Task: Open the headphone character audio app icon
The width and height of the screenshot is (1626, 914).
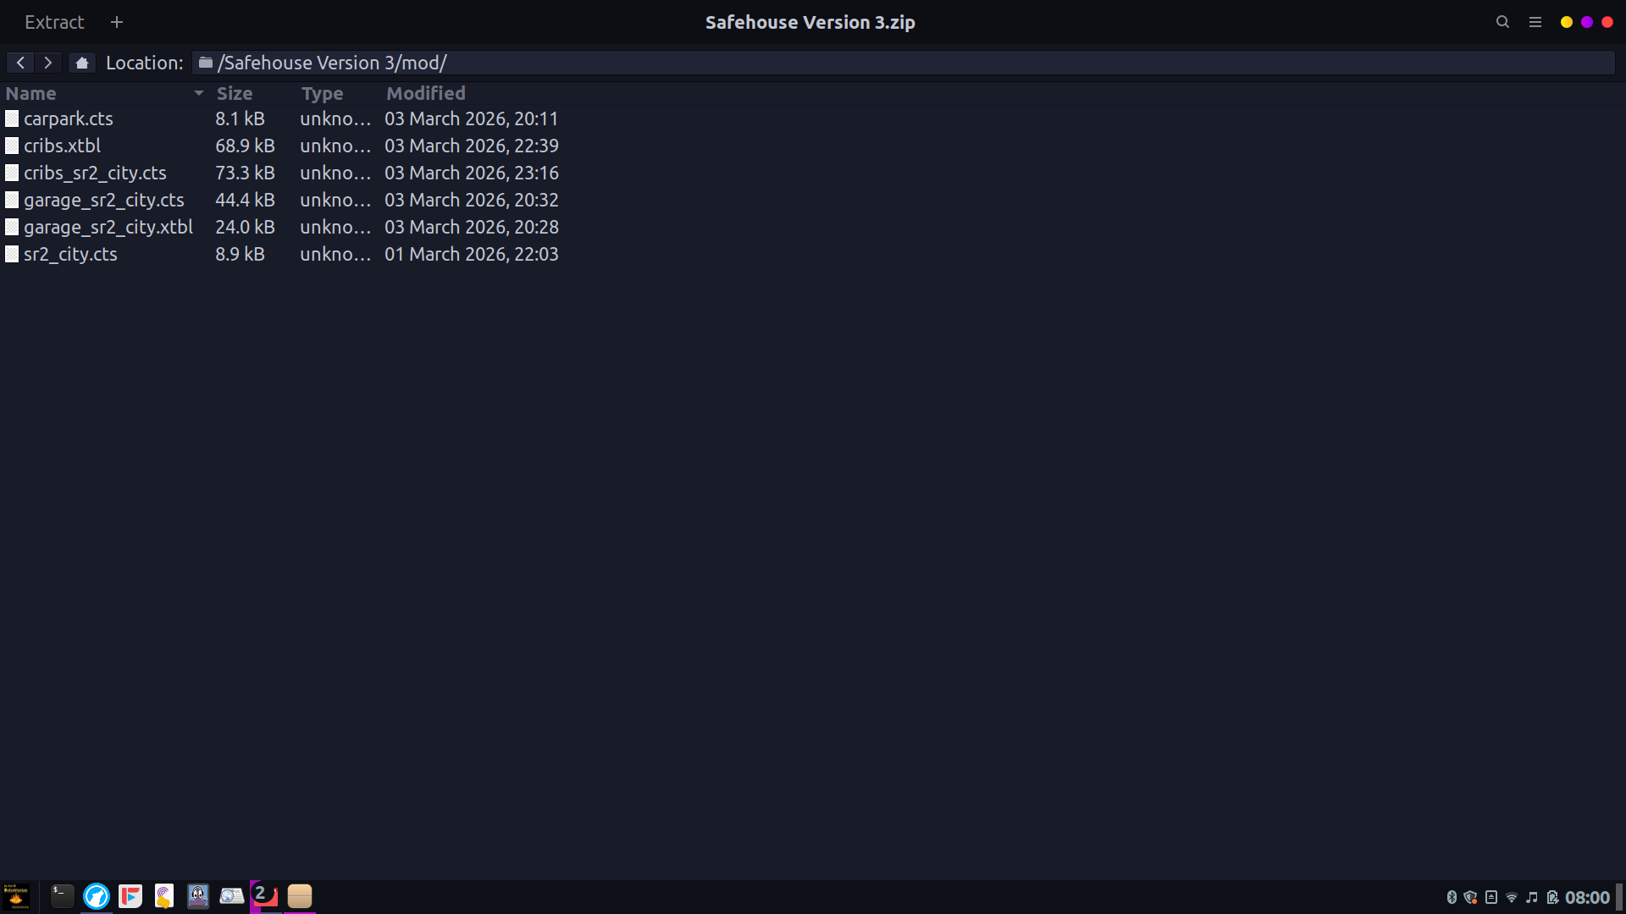Action: 198,896
